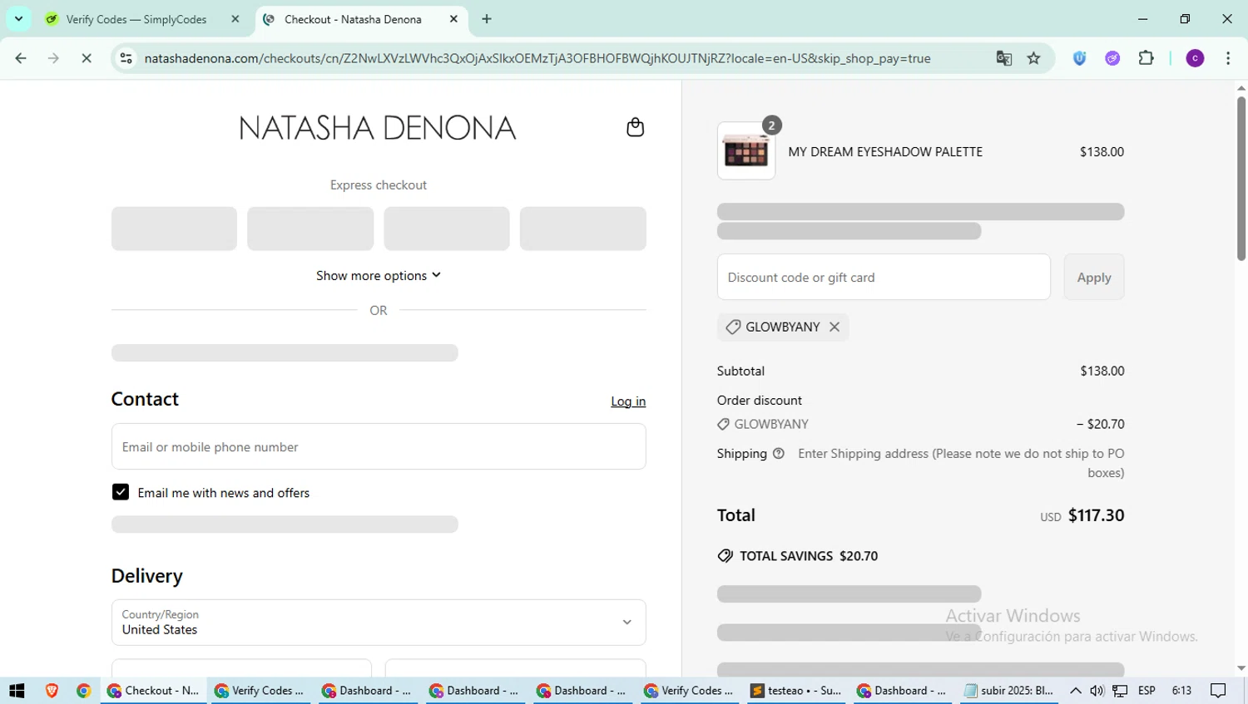Close the Verify Codes — SimplyCodes tab

coord(235,19)
